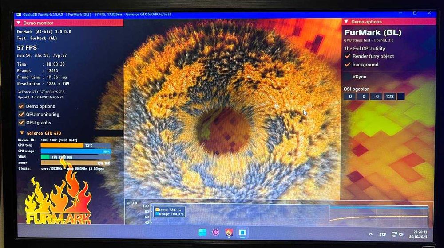Open the Windows Start menu
444x248 pixels.
point(202,232)
